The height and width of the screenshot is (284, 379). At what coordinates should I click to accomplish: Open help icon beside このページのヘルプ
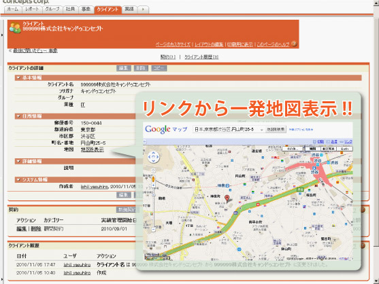294,44
